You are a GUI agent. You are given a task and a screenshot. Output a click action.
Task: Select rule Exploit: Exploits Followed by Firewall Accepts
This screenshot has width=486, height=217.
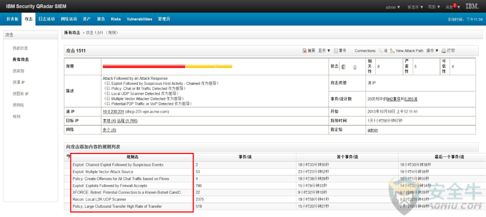(110, 186)
